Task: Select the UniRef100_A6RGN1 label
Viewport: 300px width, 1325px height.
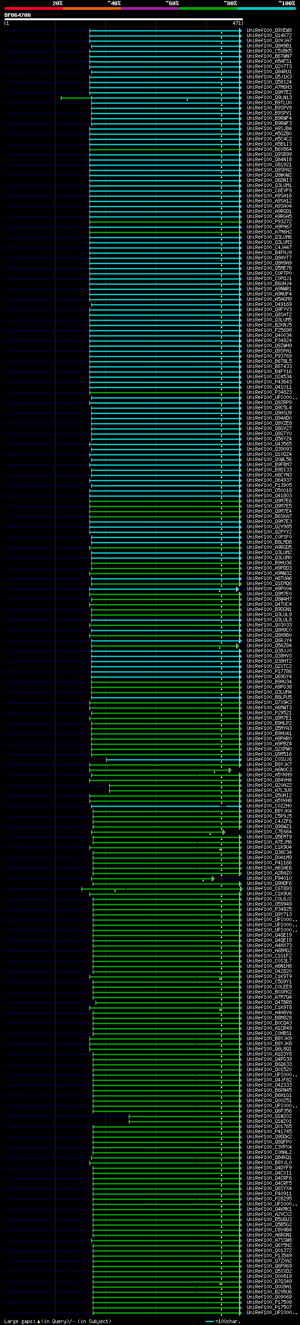Action: [x=269, y=1236]
